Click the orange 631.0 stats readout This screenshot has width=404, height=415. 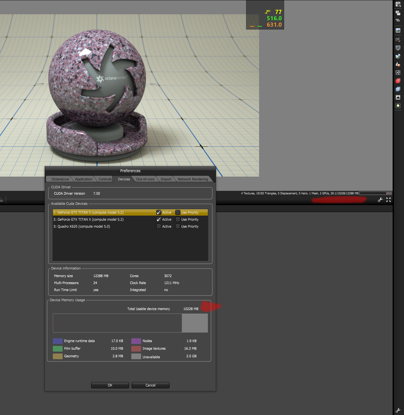274,25
